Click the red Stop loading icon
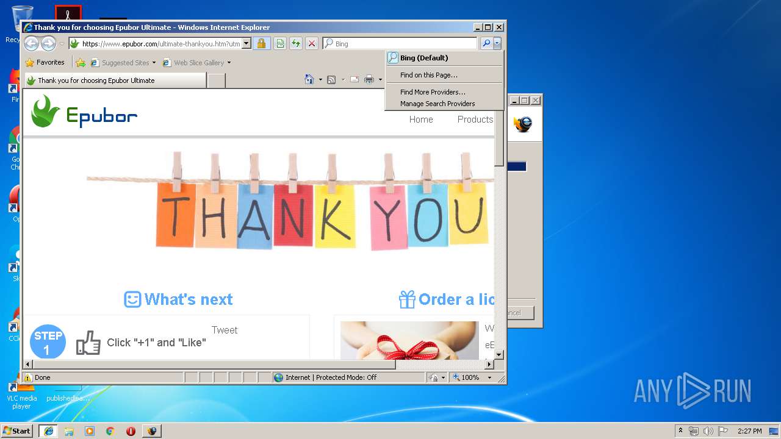 pos(311,43)
